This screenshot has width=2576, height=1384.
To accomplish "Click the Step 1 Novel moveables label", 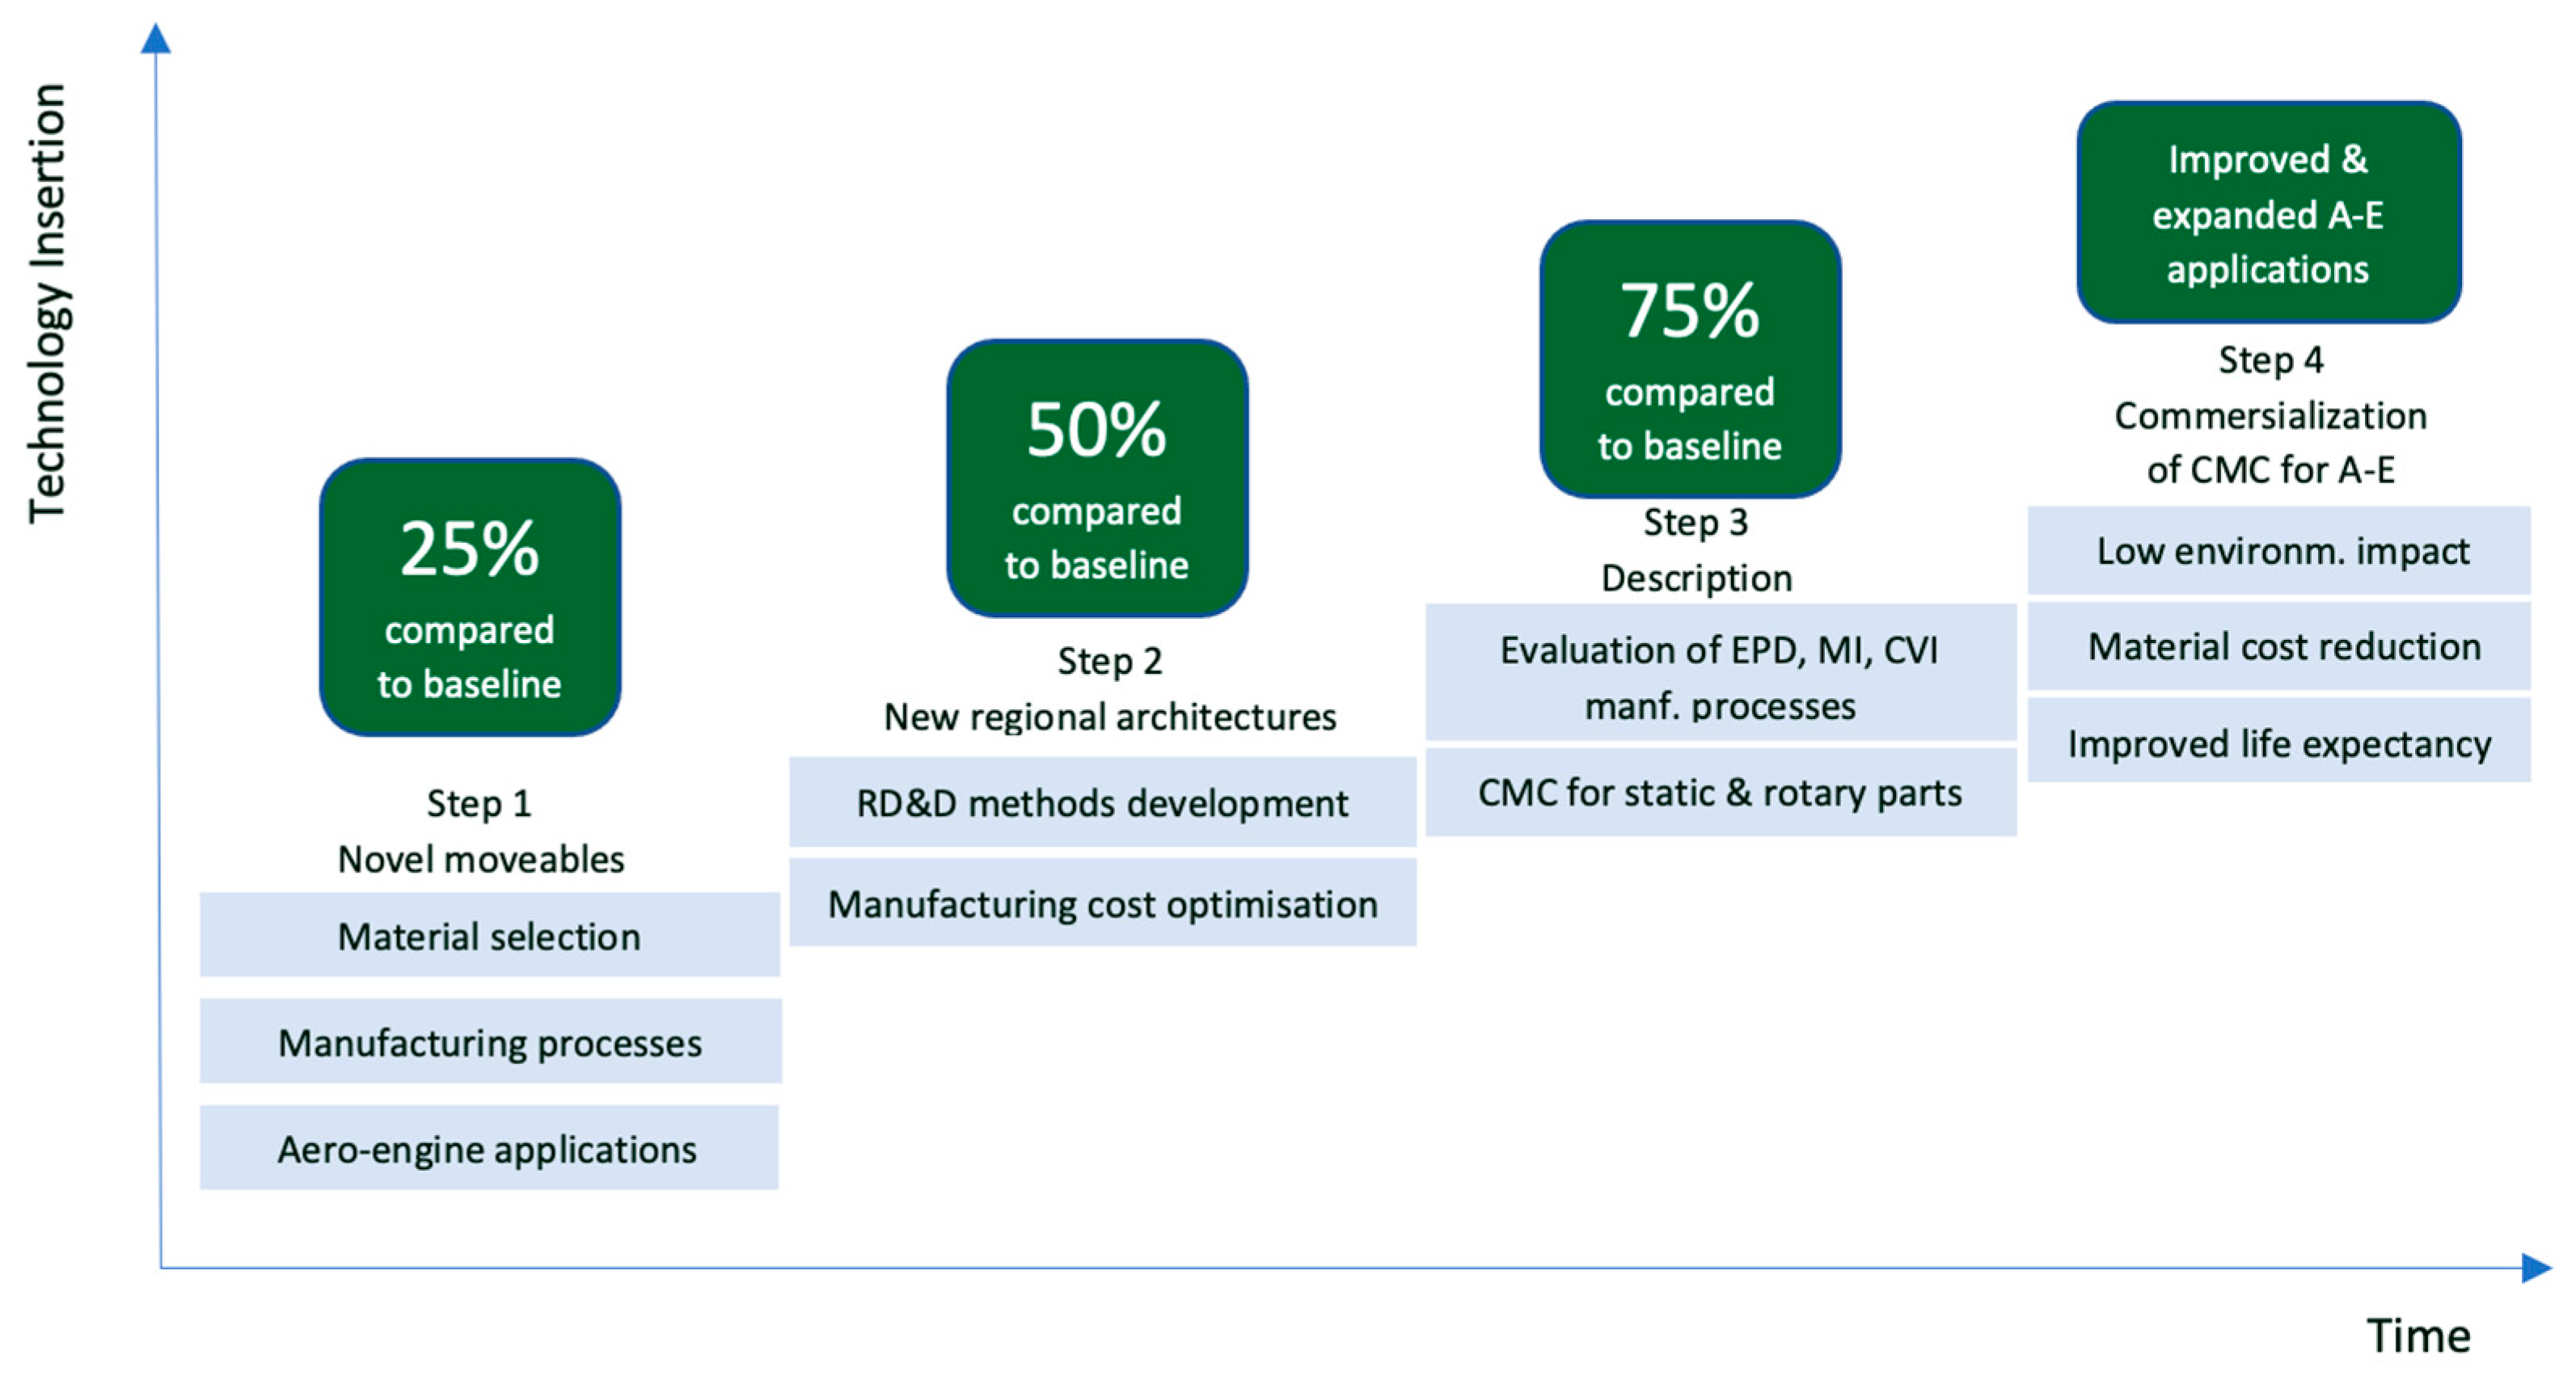I will coord(480,831).
